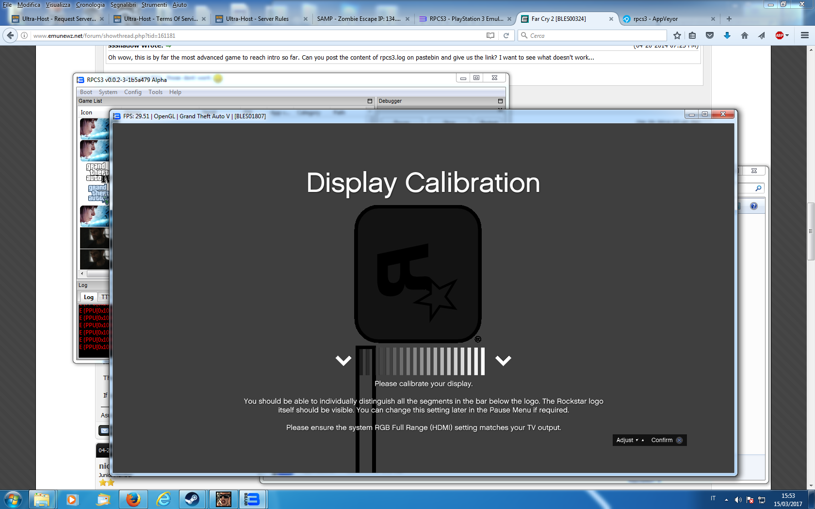815x509 pixels.
Task: Launch Firefox from the taskbar
Action: point(133,499)
